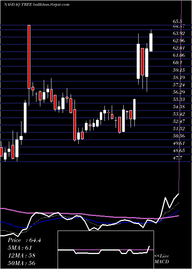The image size is (192, 269).
Task: Click the 55.33 price axis label
Action: (179, 100)
